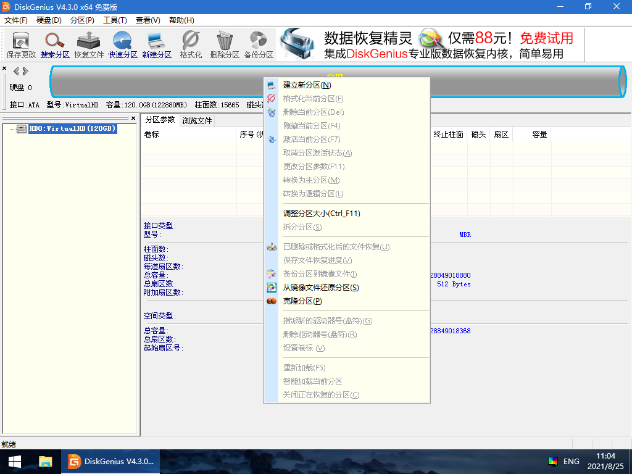Choose 调整分区大小(Ctrl_F11) menu entry

pyautogui.click(x=347, y=213)
